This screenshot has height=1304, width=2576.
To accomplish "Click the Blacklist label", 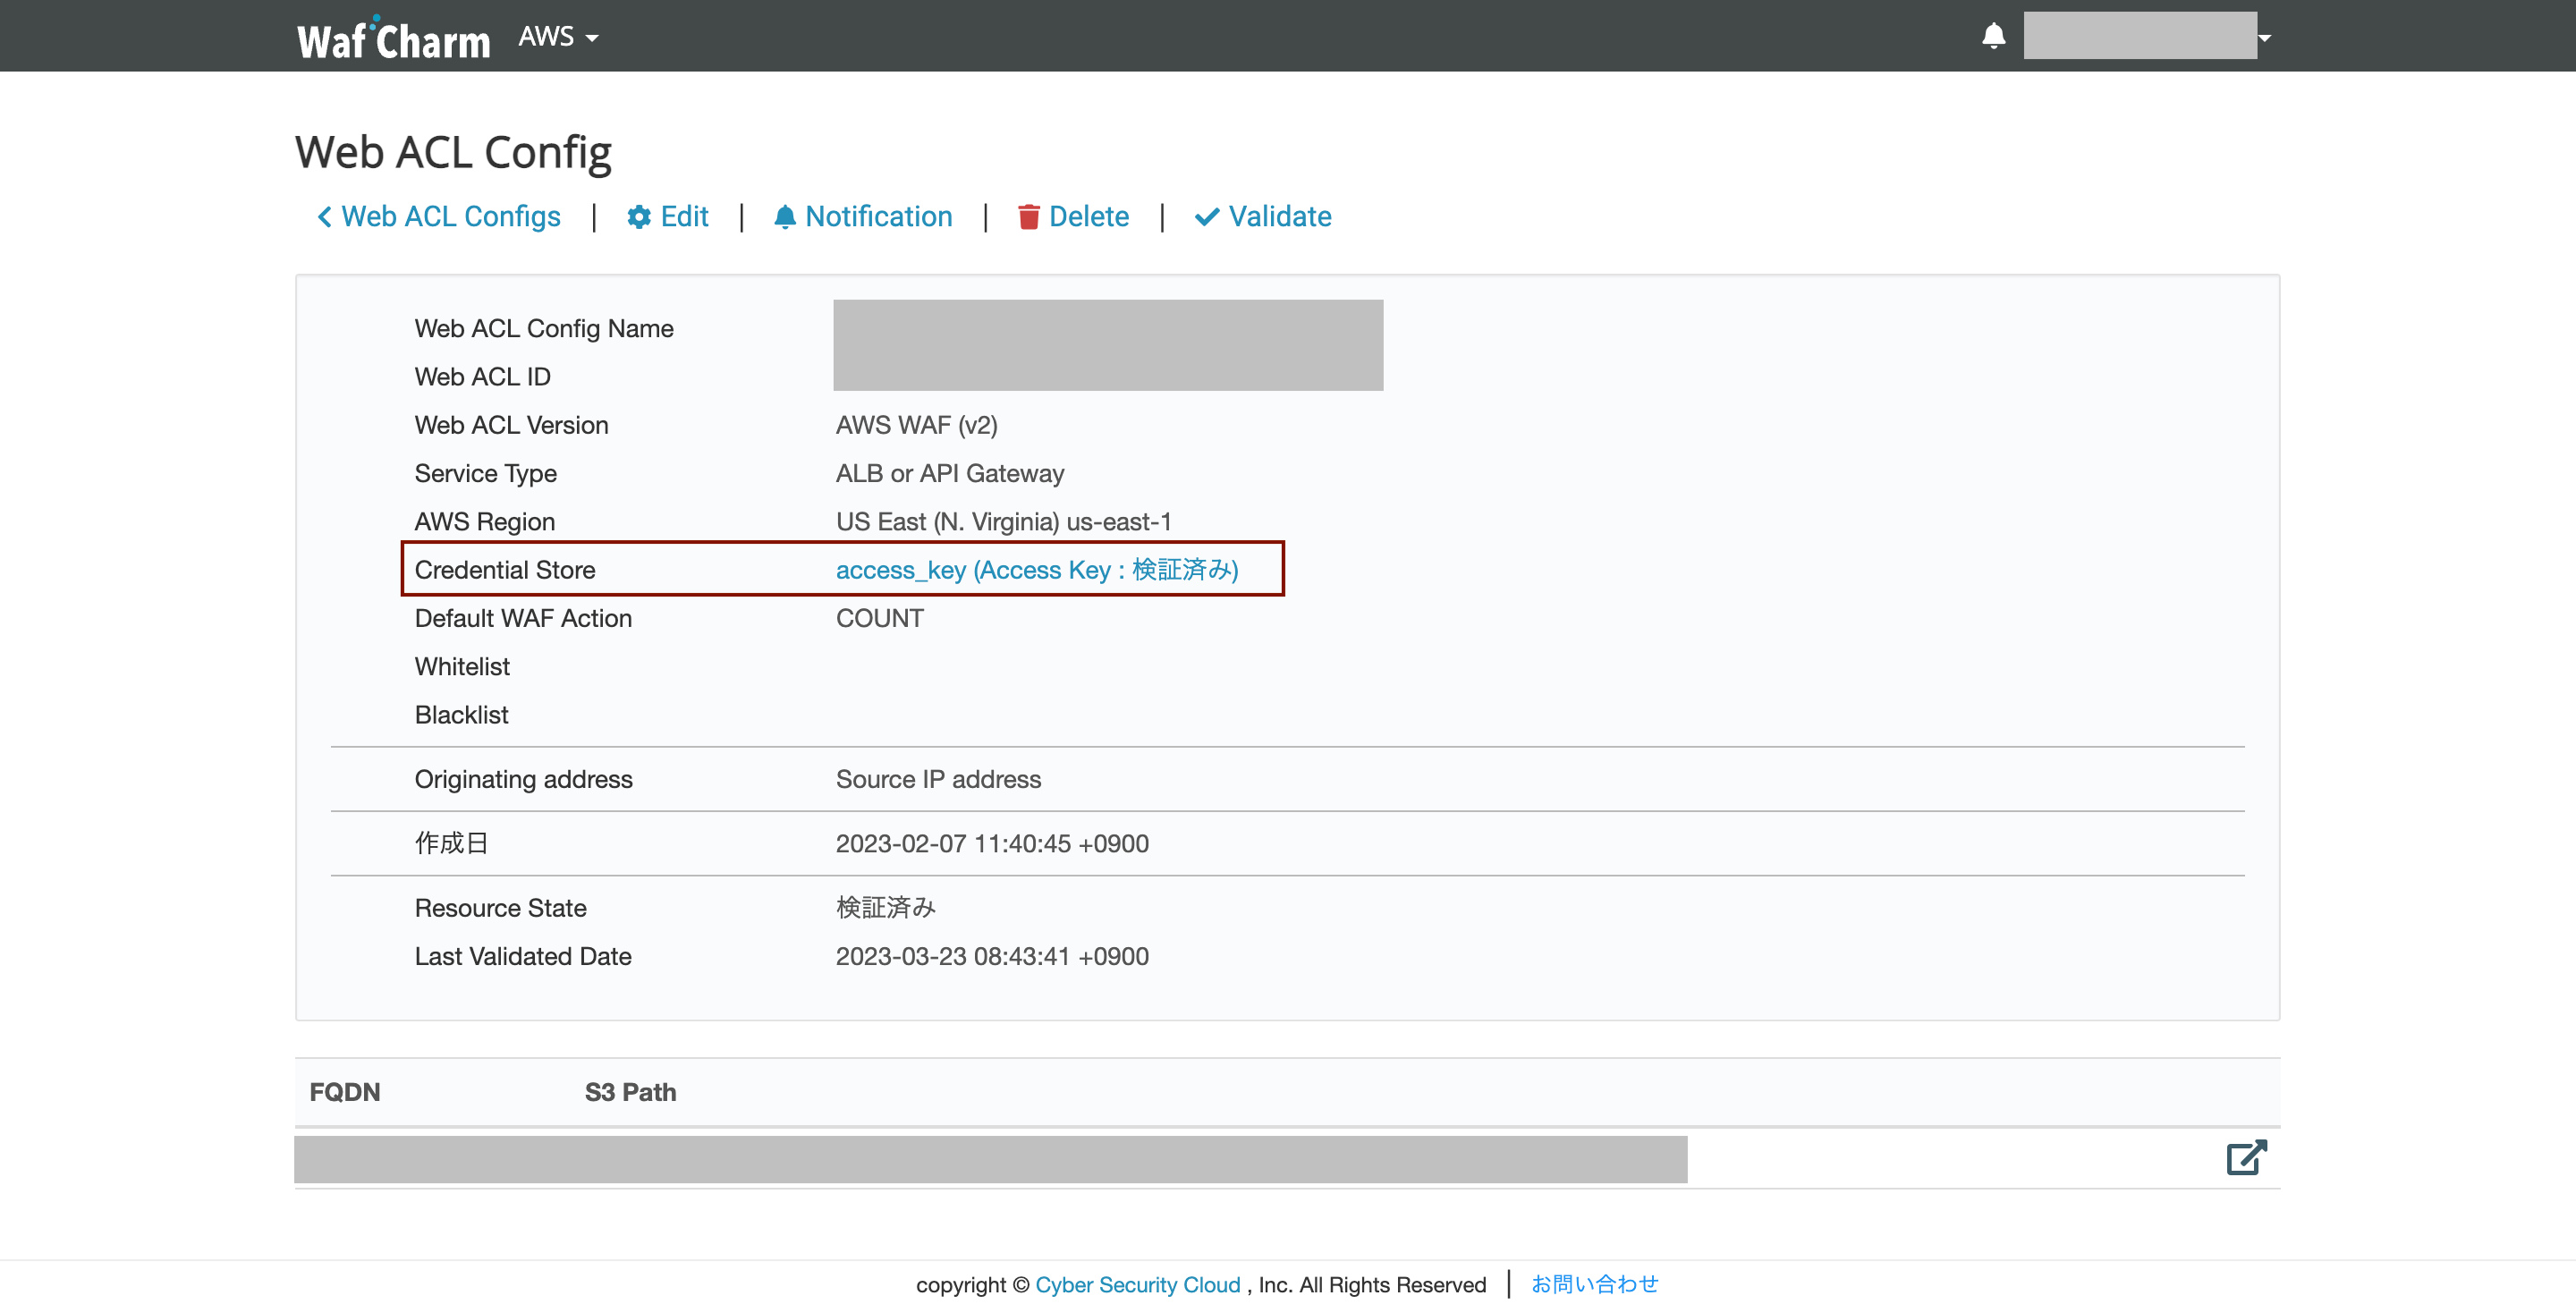I will (x=462, y=715).
